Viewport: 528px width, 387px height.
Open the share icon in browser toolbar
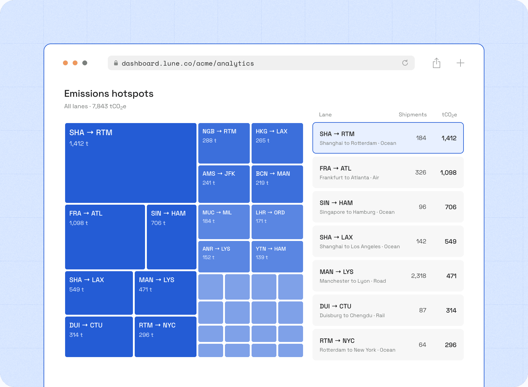(436, 63)
